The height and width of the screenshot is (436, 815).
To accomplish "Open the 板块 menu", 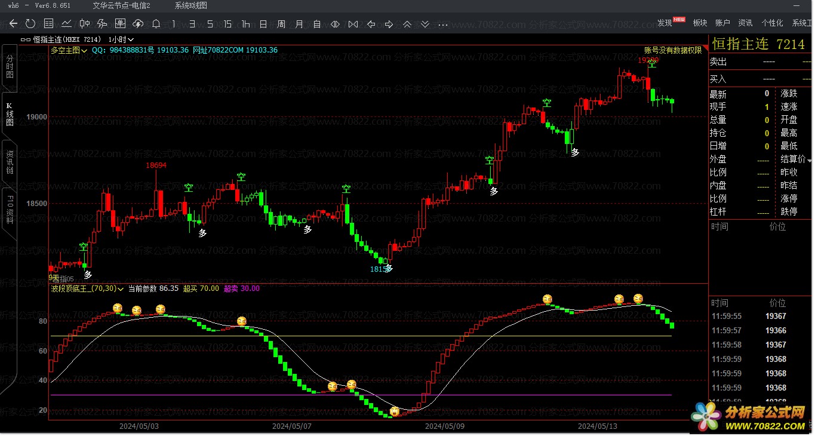I will pyautogui.click(x=700, y=23).
